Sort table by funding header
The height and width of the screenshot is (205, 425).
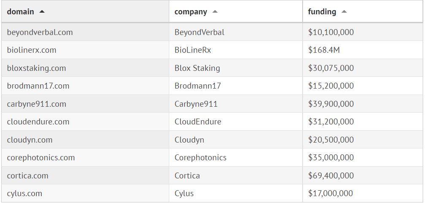tap(322, 12)
